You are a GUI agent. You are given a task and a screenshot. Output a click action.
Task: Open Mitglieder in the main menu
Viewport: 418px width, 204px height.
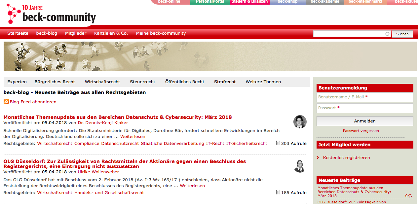pos(76,33)
